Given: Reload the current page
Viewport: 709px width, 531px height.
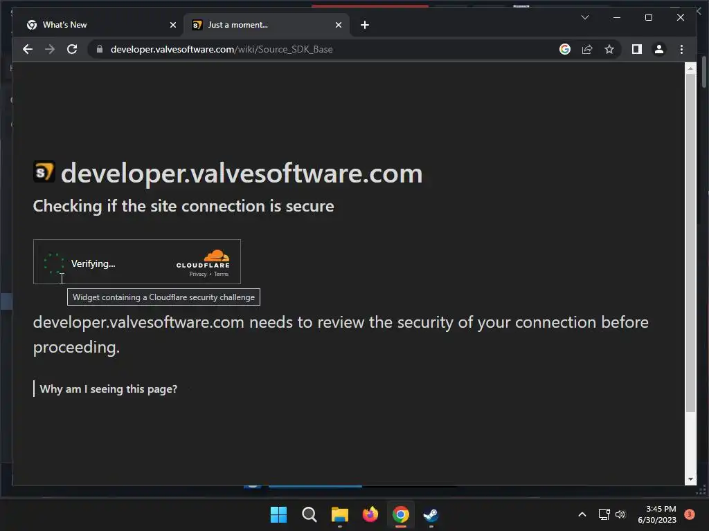Looking at the screenshot, I should pos(72,49).
